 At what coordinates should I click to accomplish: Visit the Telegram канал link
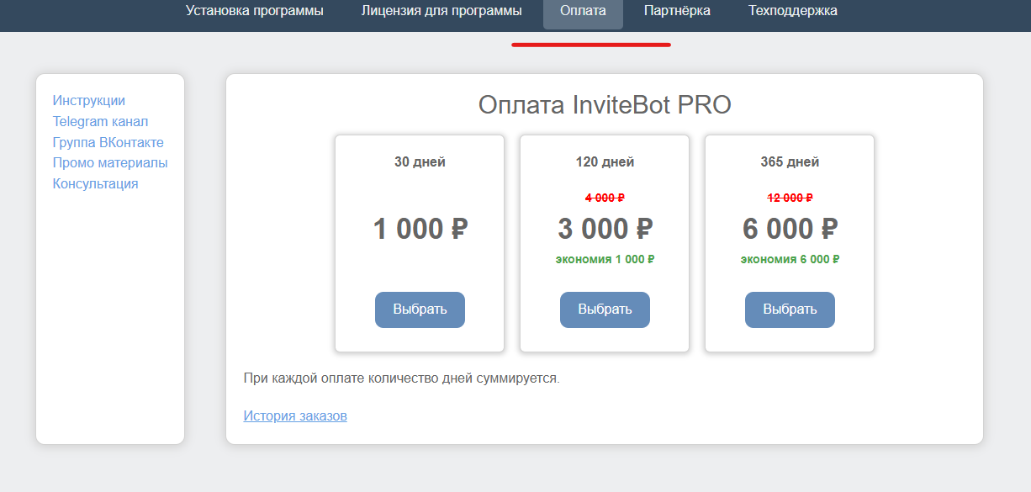tap(100, 122)
